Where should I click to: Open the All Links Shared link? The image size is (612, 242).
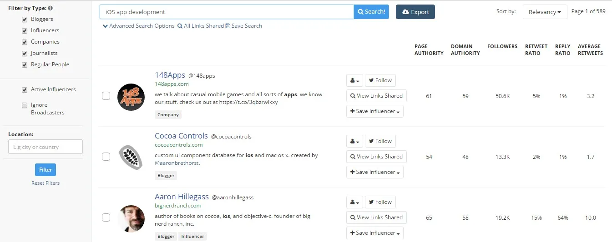(201, 26)
